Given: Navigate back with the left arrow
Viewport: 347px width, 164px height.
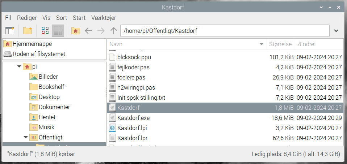Looking at the screenshot, I should pos(88,31).
